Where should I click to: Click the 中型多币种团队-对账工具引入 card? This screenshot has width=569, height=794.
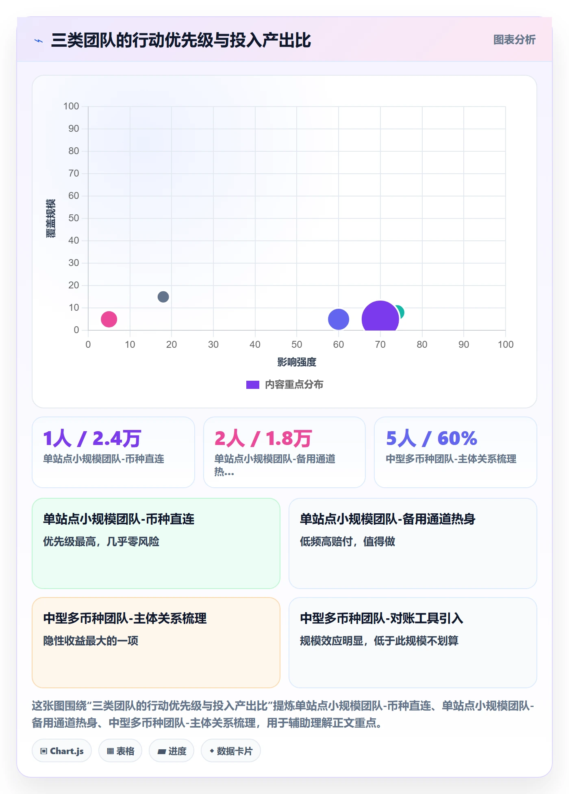click(413, 642)
